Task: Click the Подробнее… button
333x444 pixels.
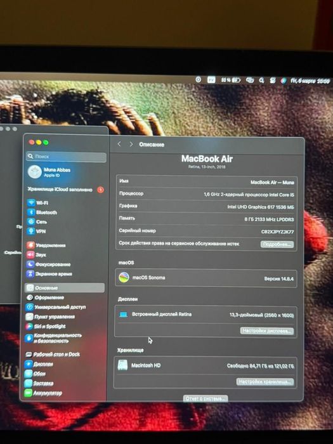Action: (x=277, y=244)
